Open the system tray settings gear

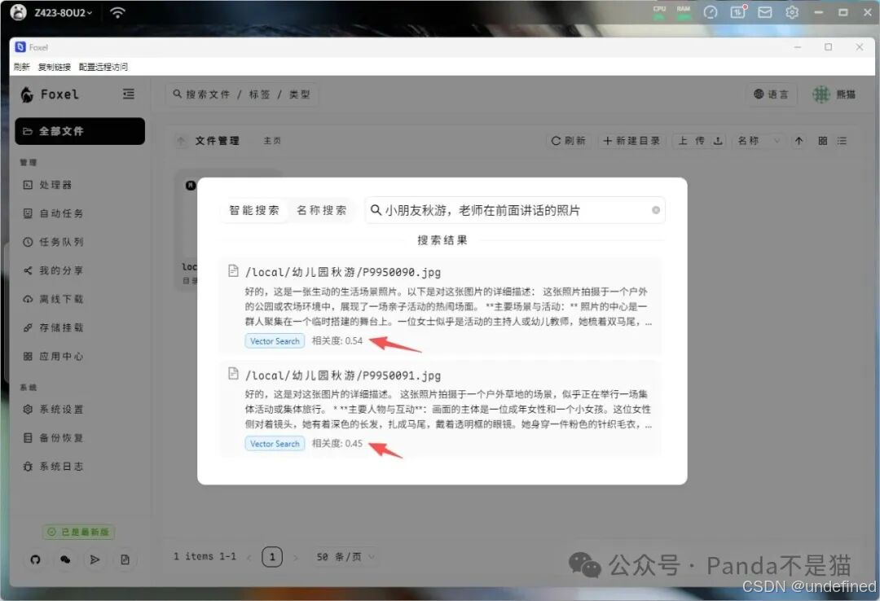pyautogui.click(x=791, y=12)
